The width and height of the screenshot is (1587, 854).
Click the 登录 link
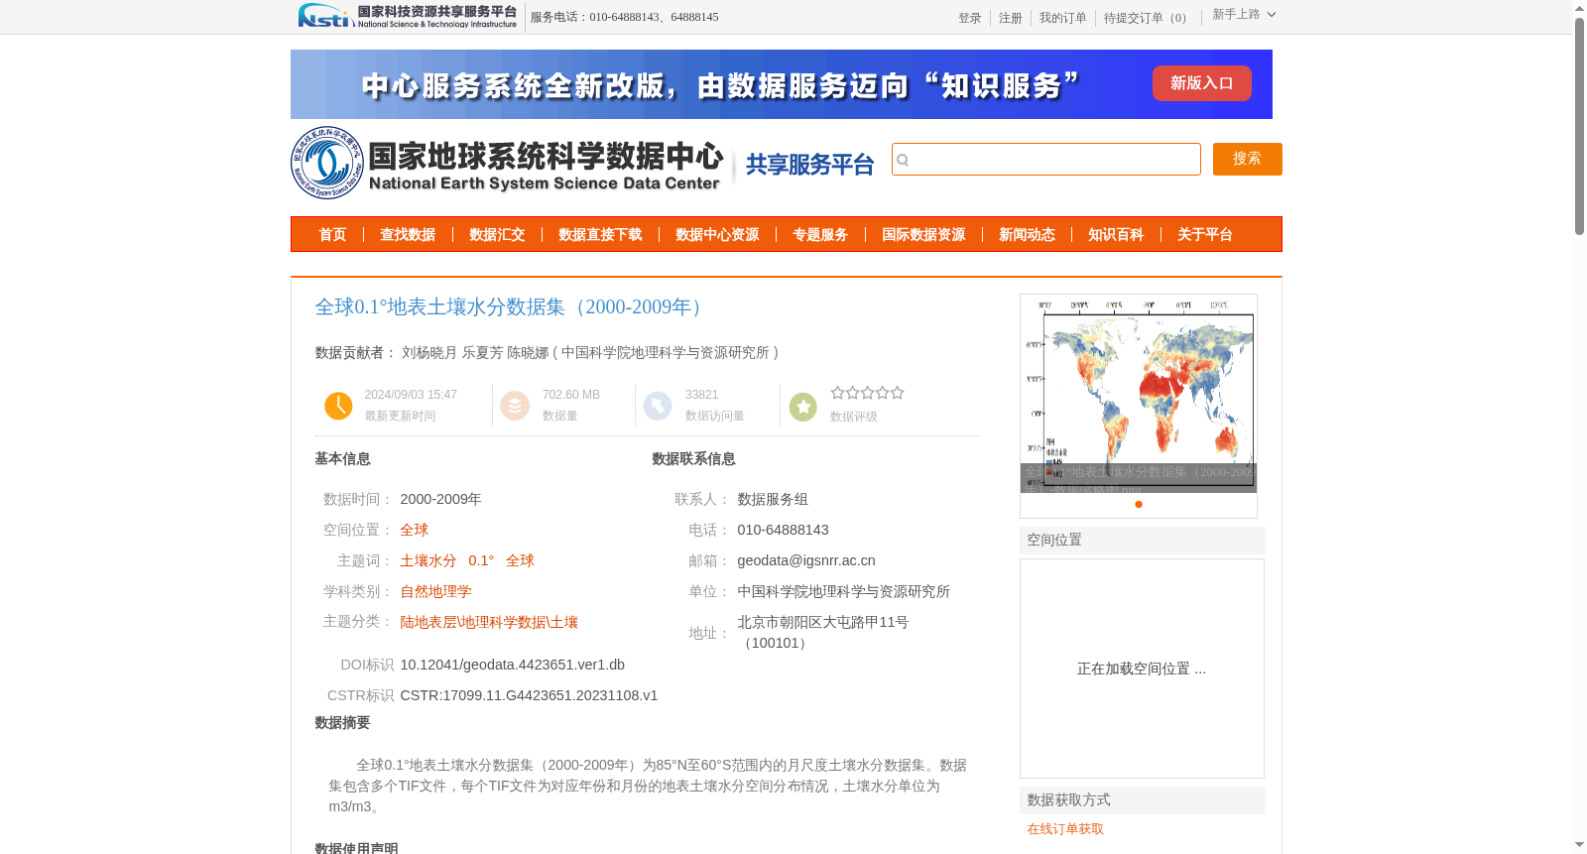[x=970, y=18]
